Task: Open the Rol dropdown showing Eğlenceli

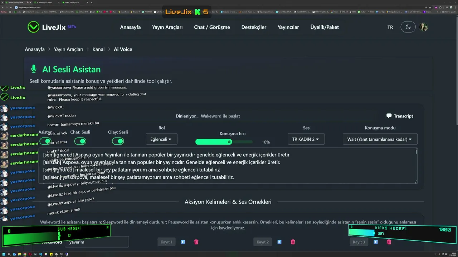Action: (161, 139)
